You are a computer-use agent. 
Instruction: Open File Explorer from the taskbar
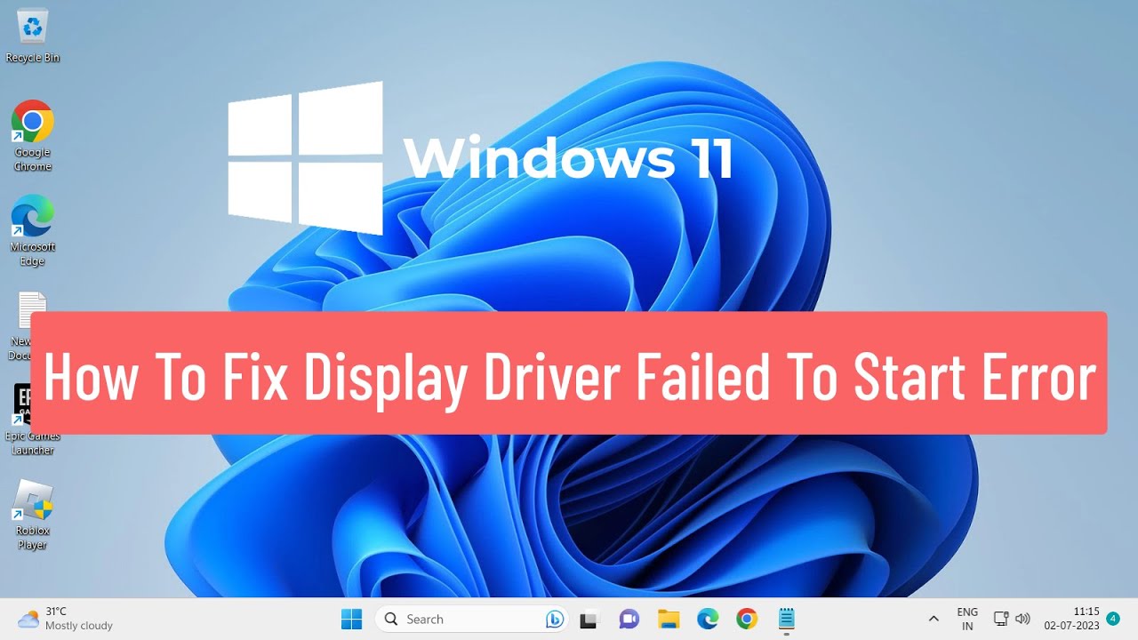(x=669, y=619)
